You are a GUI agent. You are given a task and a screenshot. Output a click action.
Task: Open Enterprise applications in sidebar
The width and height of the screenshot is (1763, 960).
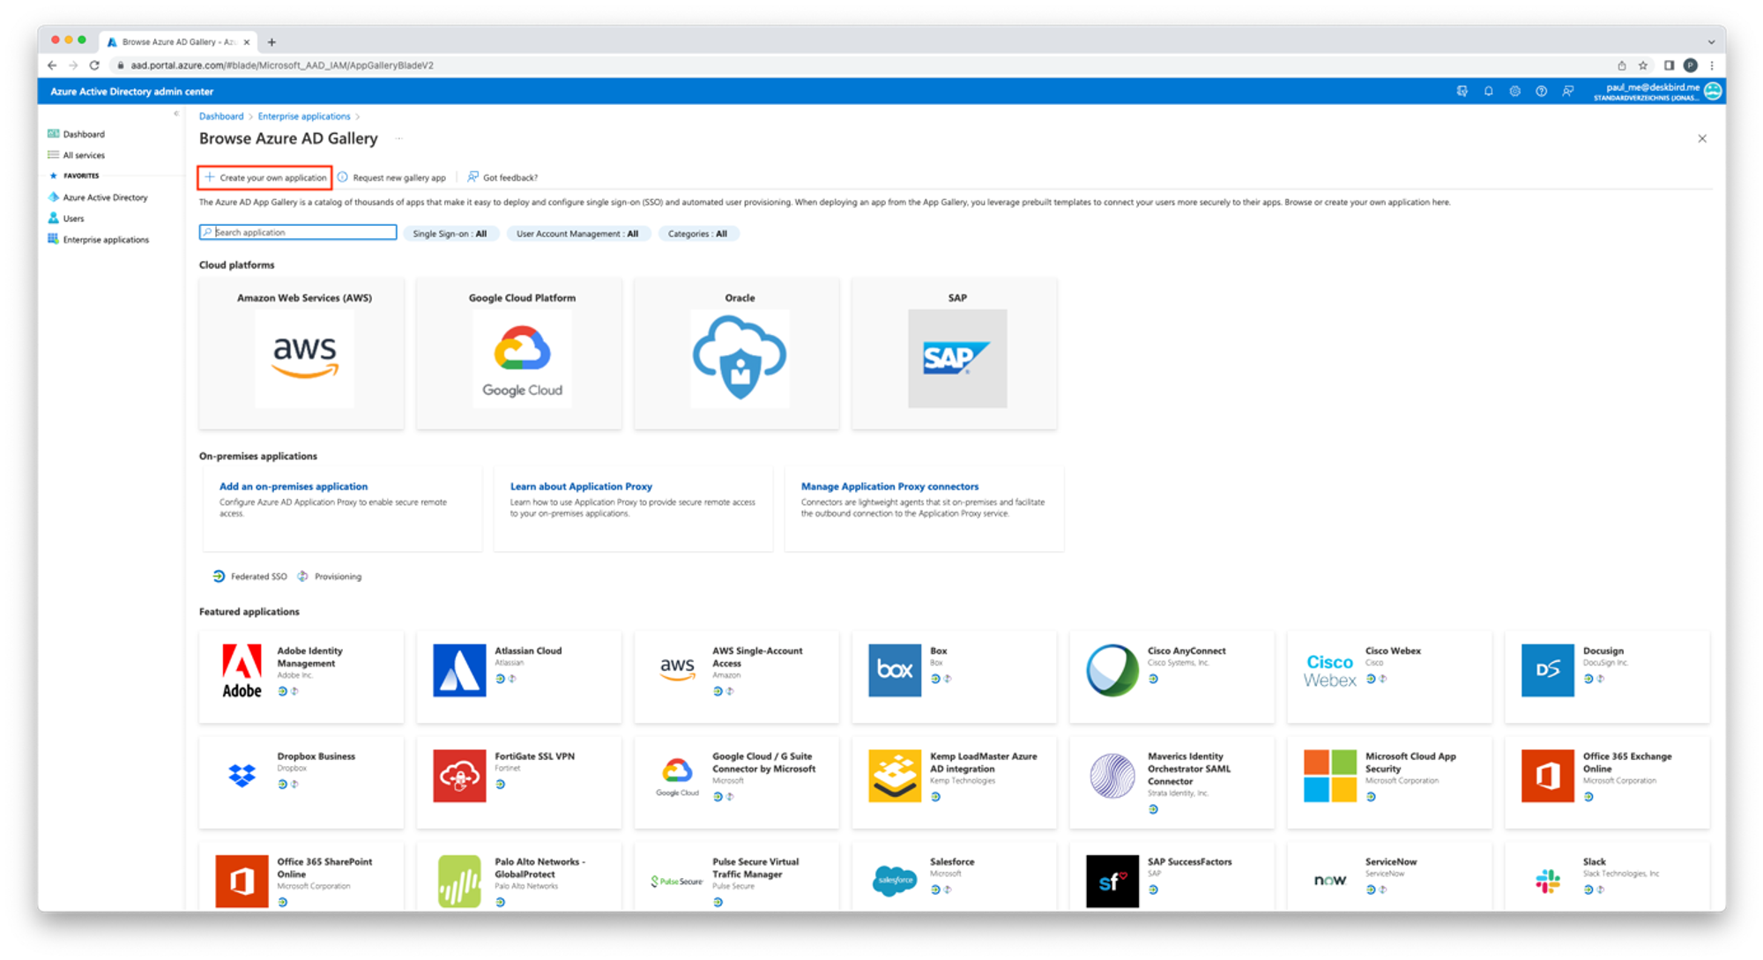[x=106, y=240]
